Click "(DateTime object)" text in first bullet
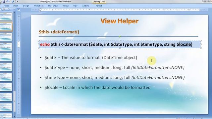The height and width of the screenshot is (119, 212). coord(120,58)
